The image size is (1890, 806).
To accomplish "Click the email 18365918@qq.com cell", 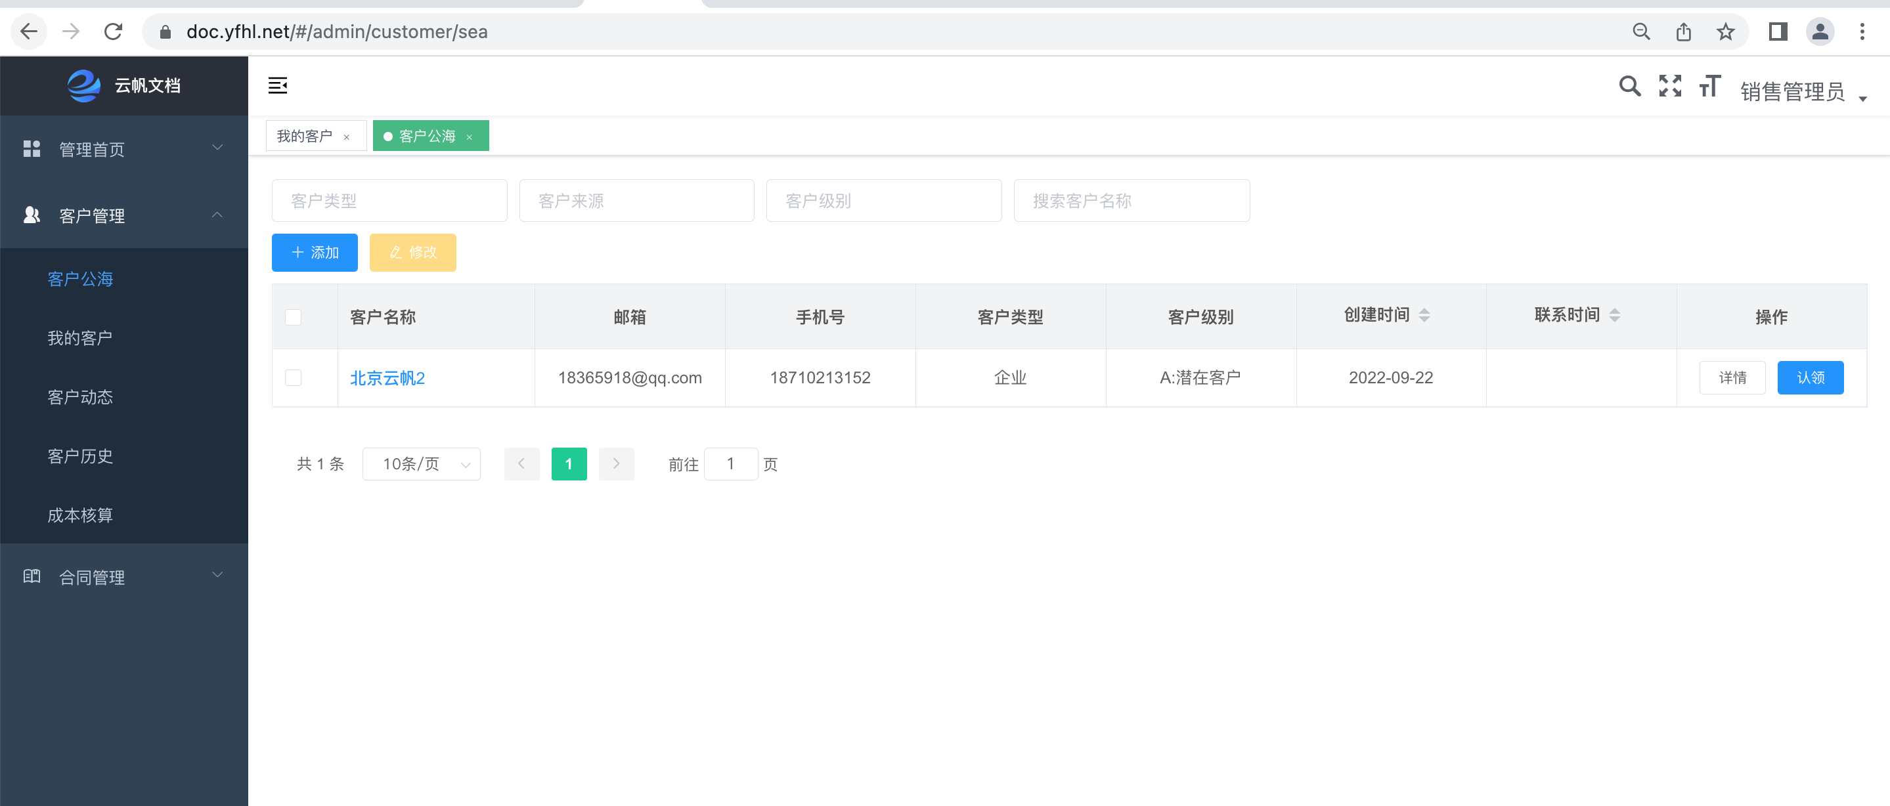I will click(630, 377).
